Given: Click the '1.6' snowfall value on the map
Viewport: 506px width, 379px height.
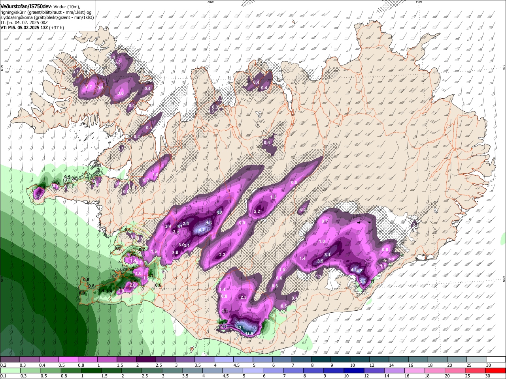Looking at the screenshot, I should pyautogui.click(x=154, y=251).
